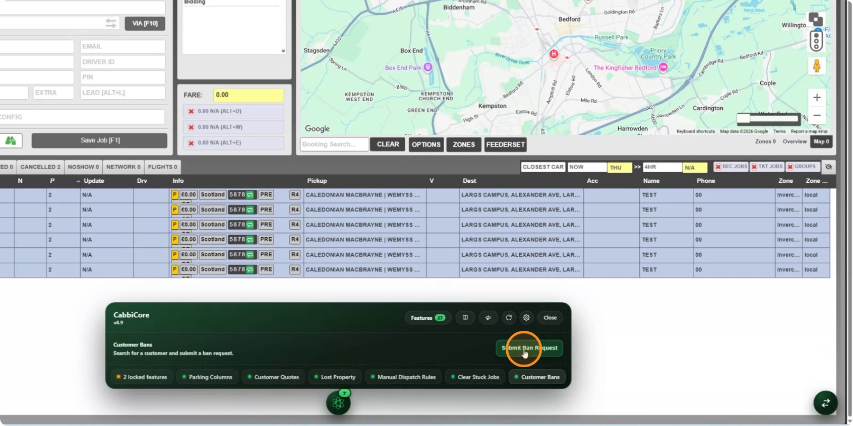Open the Features 27 list
Screen dimensions: 853x426
click(x=428, y=318)
